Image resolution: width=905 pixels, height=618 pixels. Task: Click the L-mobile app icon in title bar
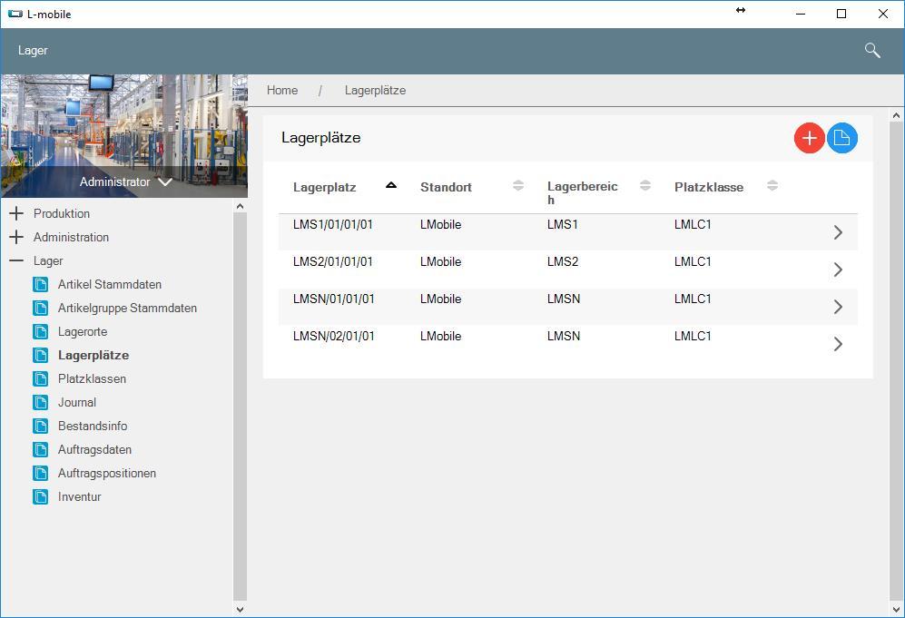tap(15, 14)
